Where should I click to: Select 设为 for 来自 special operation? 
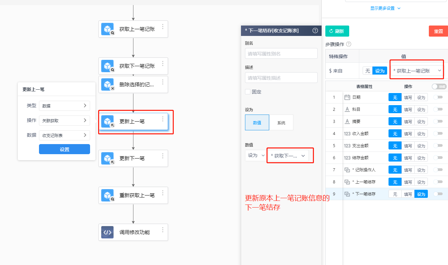tap(380, 71)
